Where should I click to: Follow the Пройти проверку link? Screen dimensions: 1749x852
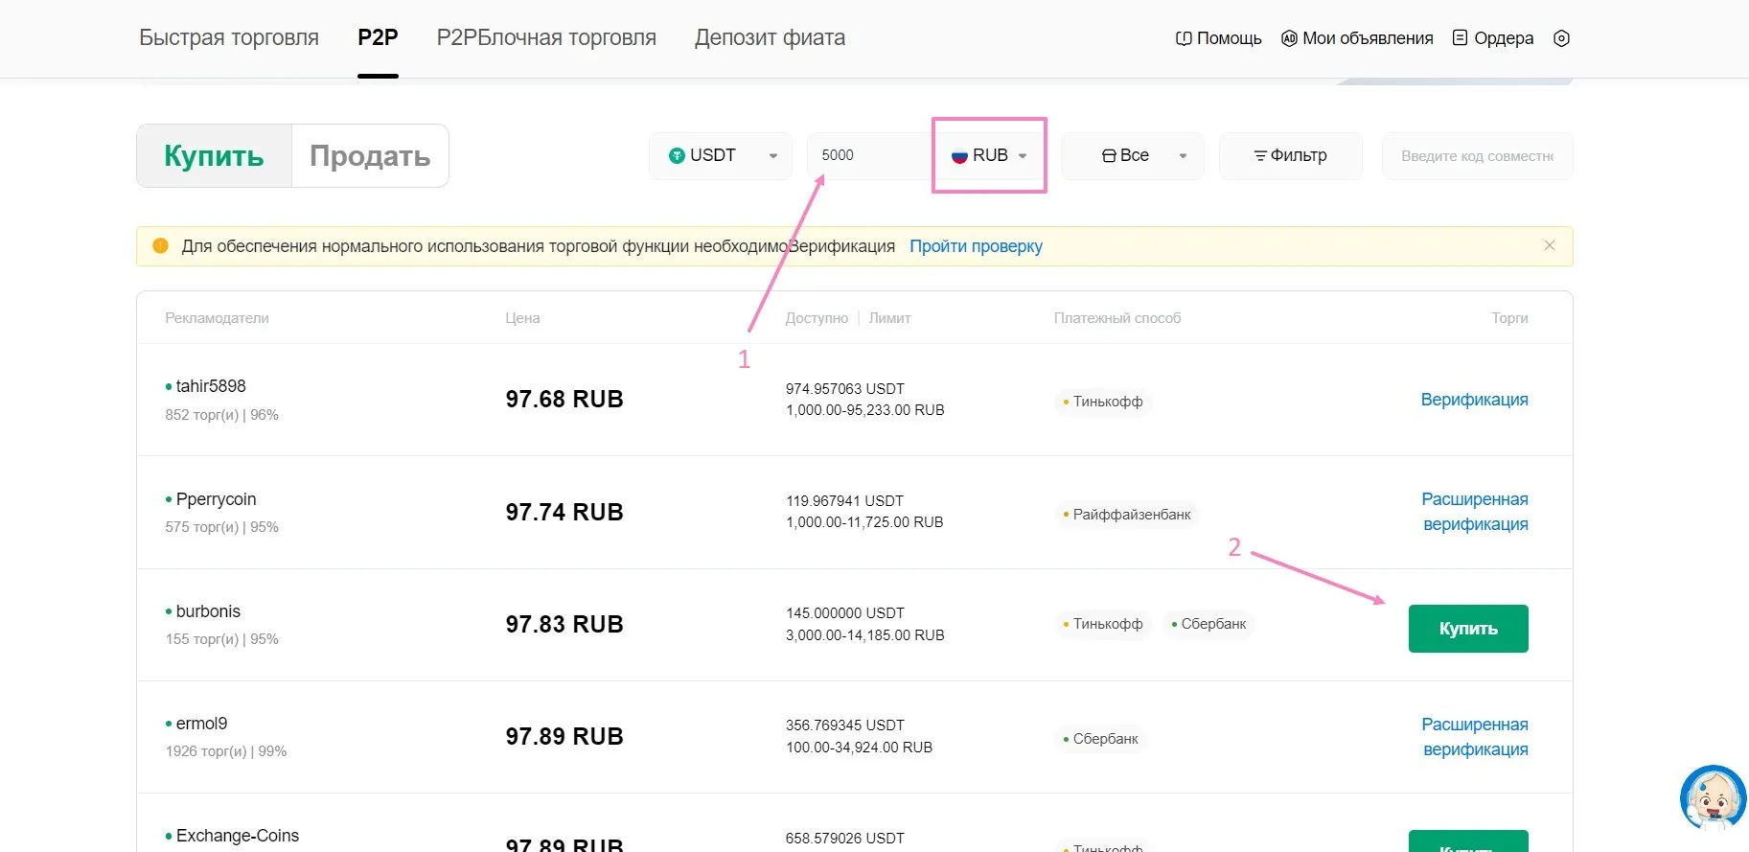[976, 246]
